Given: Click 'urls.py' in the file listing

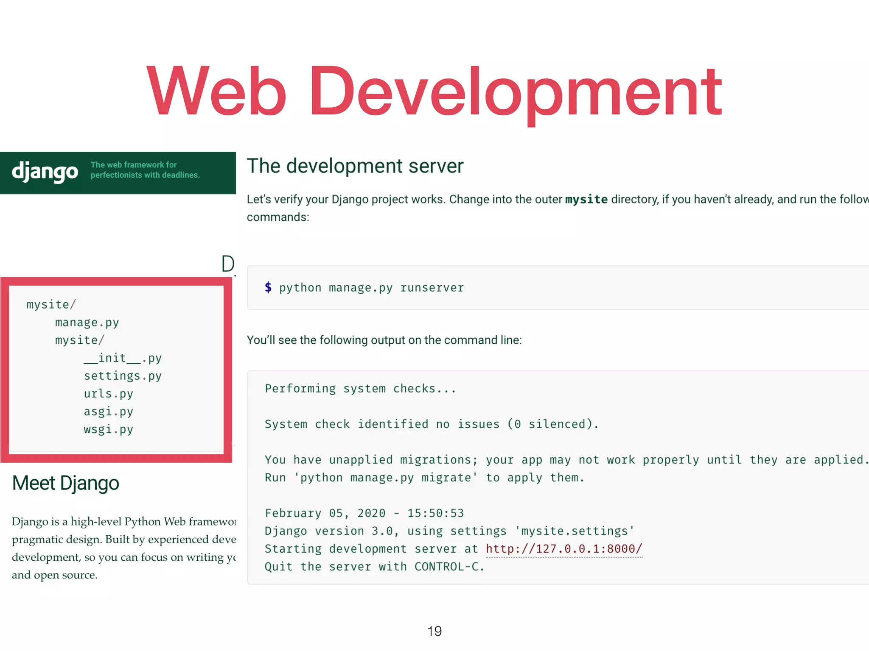Looking at the screenshot, I should click(109, 394).
